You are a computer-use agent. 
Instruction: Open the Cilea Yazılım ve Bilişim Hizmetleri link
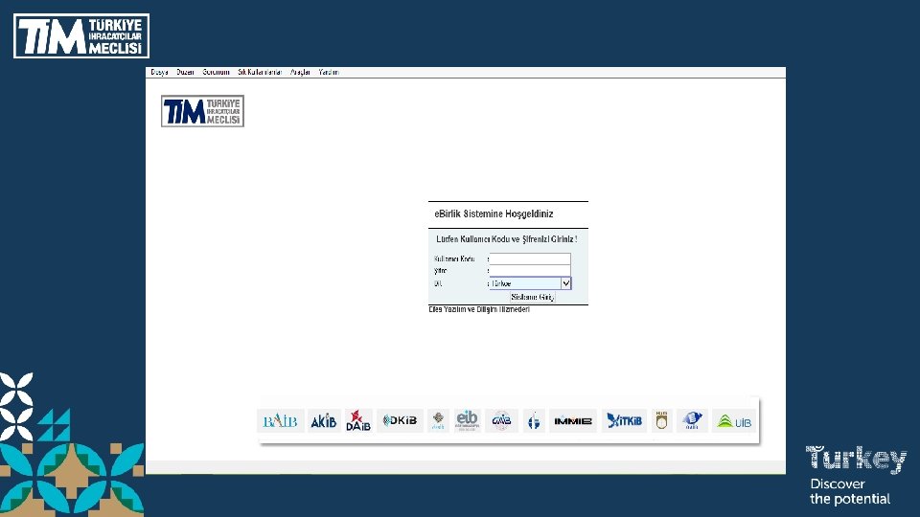click(479, 309)
